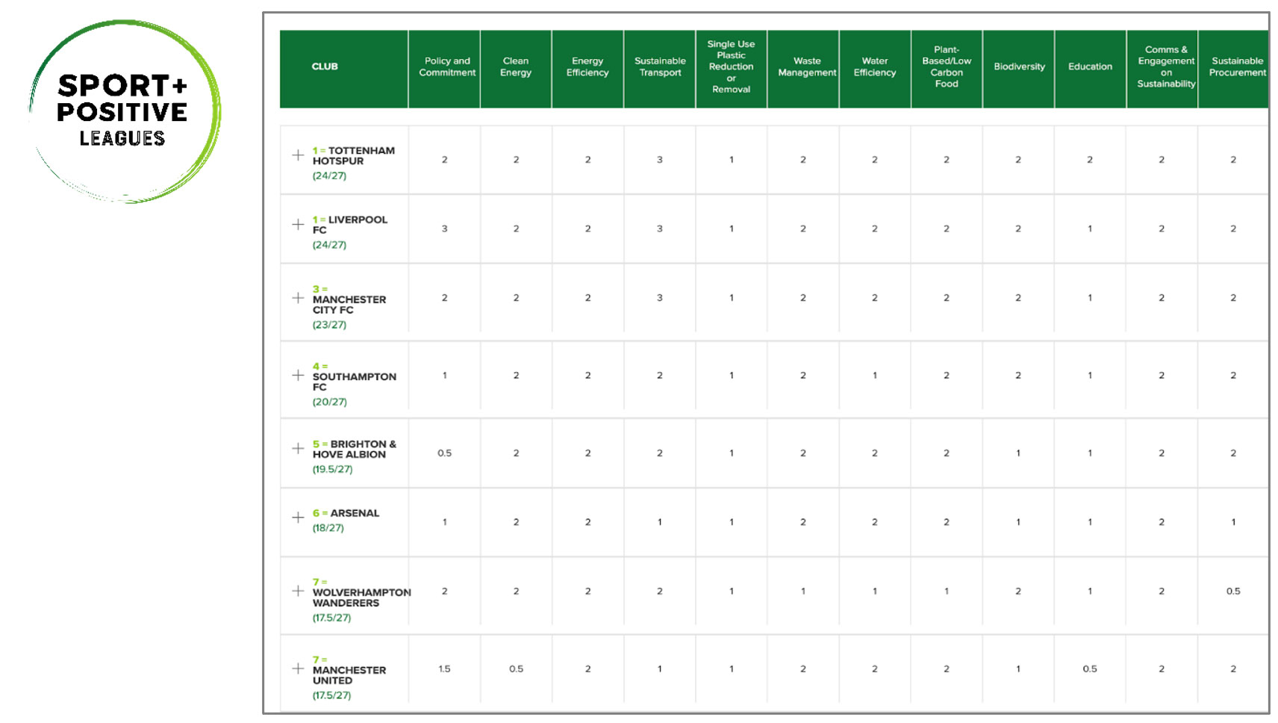Click the plus icon by Wolverhampton Wanderers
Screen dimensions: 1278x723
point(298,591)
